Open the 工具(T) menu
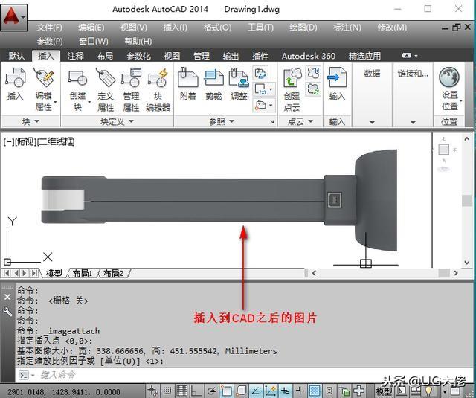 260,28
